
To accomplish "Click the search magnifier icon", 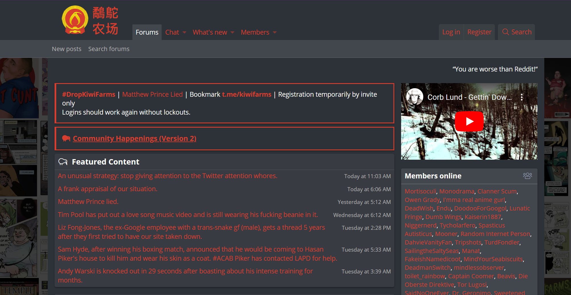I will pos(505,32).
